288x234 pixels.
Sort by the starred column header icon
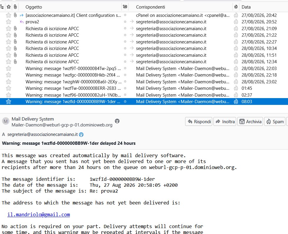(9, 7)
